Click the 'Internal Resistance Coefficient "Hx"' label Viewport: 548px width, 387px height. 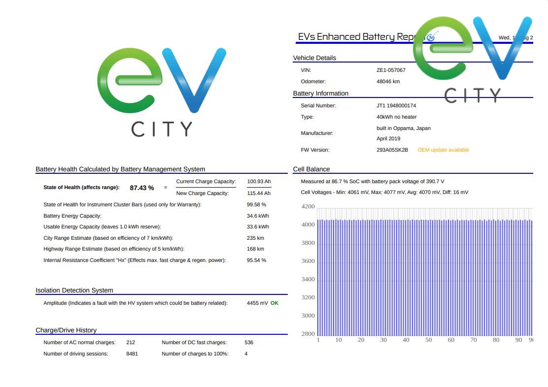pyautogui.click(x=135, y=260)
